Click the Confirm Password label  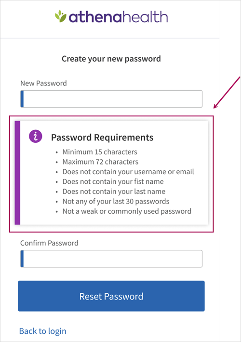49,243
